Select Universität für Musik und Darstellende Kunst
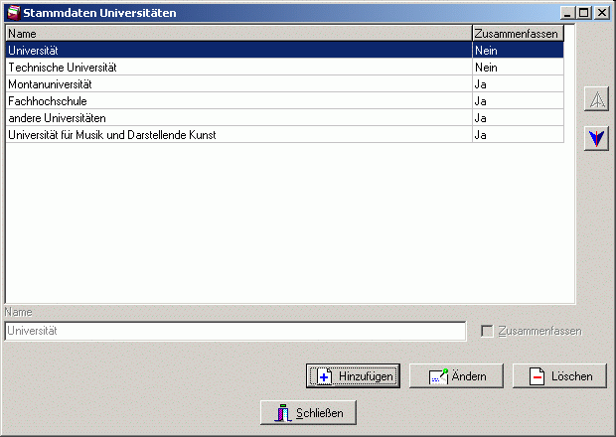The width and height of the screenshot is (616, 437). 285,135
